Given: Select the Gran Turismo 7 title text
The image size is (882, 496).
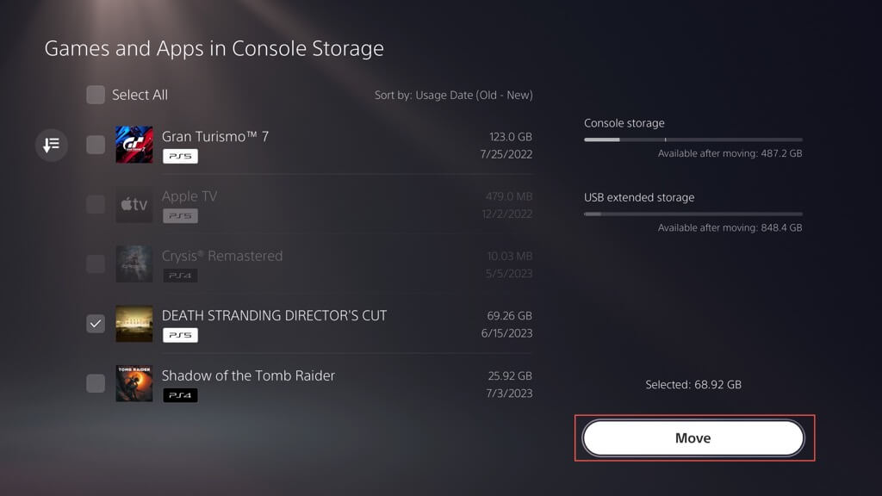Looking at the screenshot, I should pyautogui.click(x=215, y=136).
